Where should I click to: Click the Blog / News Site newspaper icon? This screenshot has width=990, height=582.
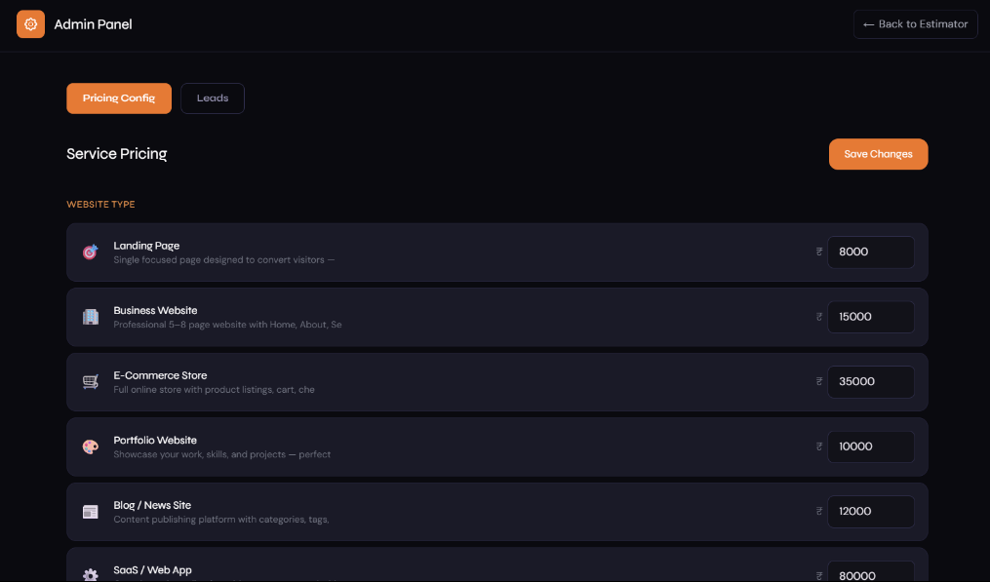point(91,512)
